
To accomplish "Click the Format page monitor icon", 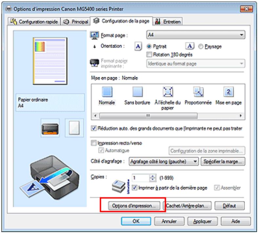I will [94, 35].
